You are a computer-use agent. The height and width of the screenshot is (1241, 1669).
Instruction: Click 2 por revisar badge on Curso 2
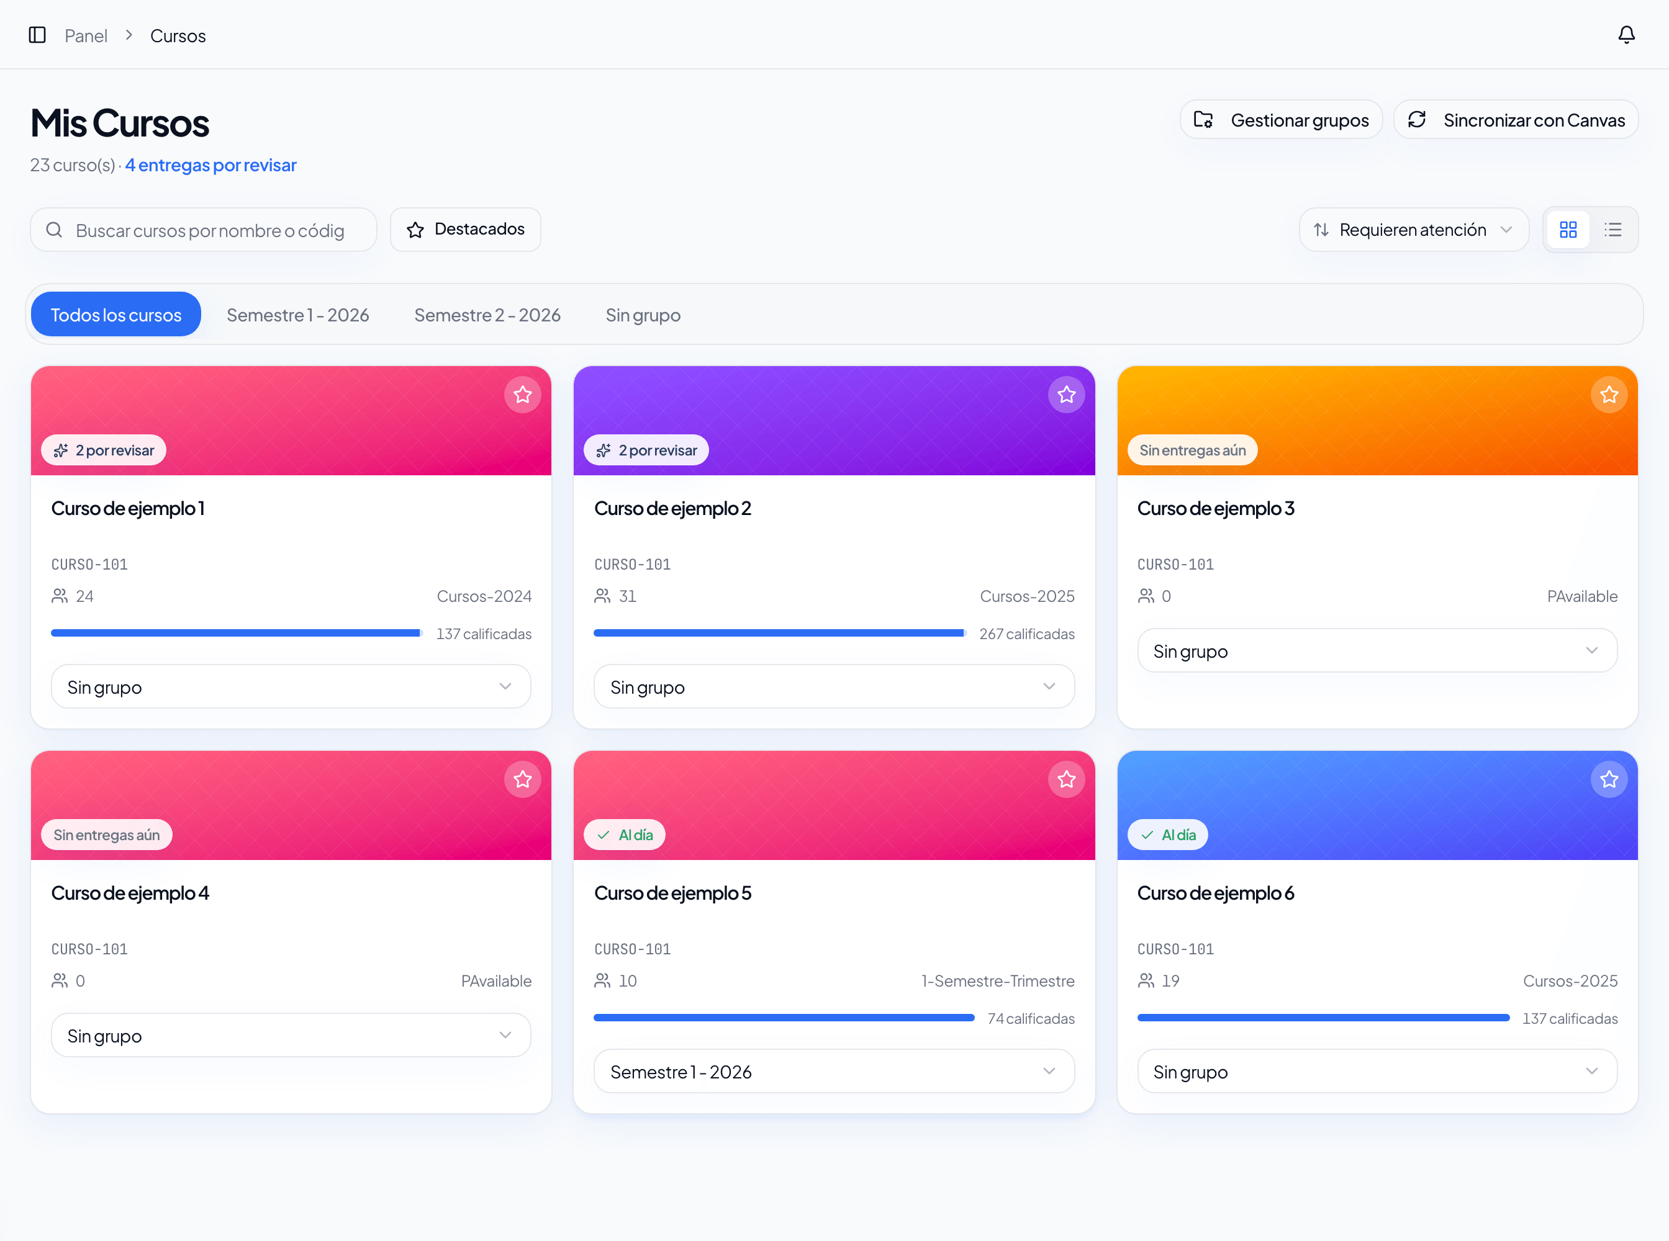646,450
